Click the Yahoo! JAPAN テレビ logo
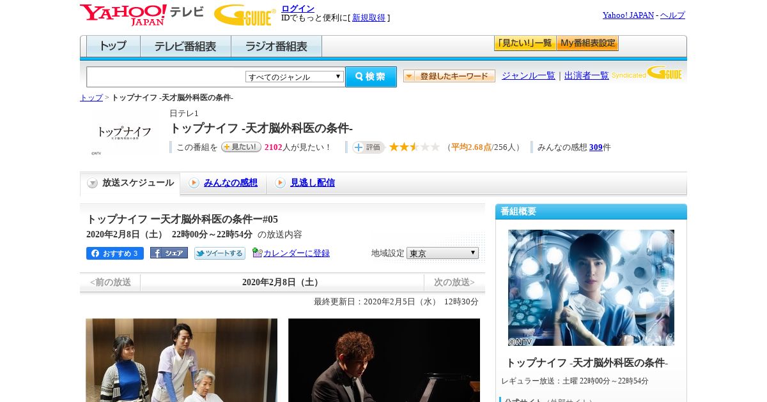The image size is (767, 402). (142, 14)
